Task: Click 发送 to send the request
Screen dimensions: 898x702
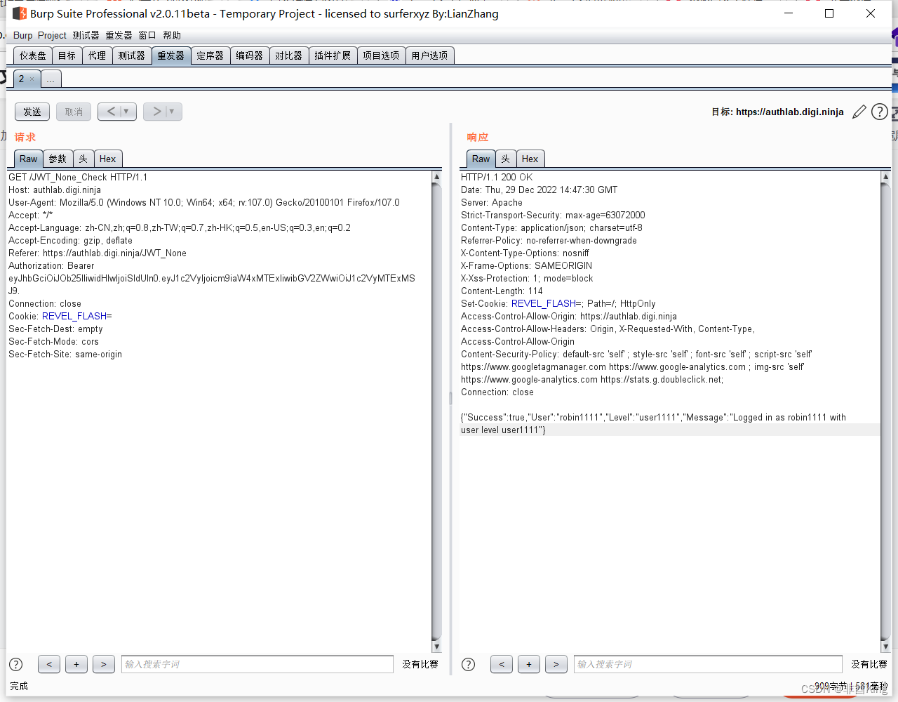Action: coord(32,112)
